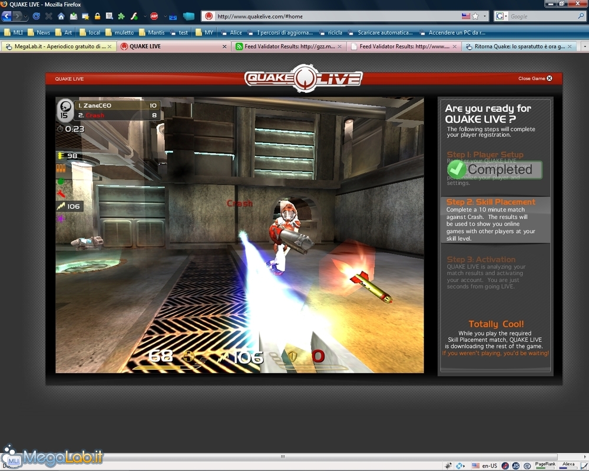Click the PageRank meter in status bar

point(545,465)
